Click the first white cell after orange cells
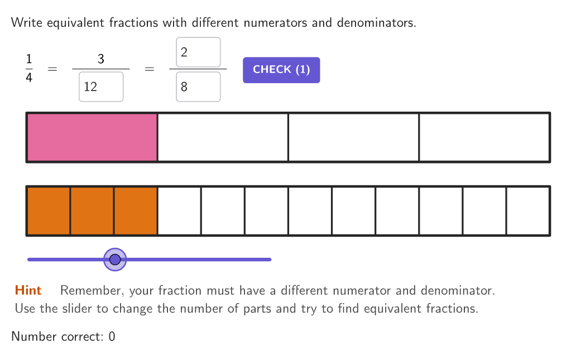Image resolution: width=576 pixels, height=360 pixels. [x=179, y=211]
